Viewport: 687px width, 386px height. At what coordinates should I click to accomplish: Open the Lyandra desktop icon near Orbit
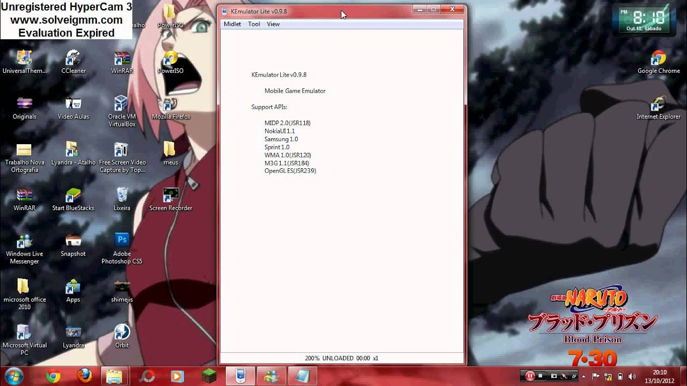(x=73, y=337)
